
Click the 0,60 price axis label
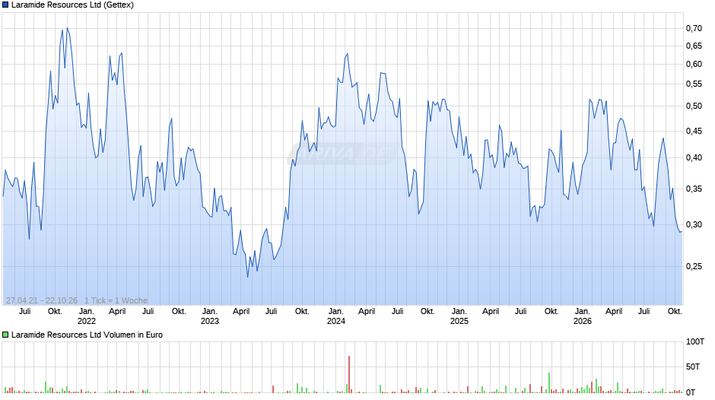694,65
